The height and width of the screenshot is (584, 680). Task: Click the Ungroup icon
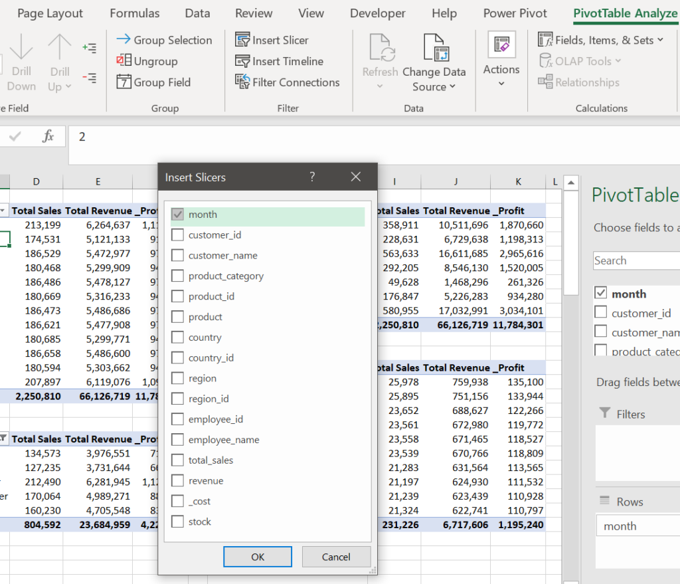click(x=124, y=61)
